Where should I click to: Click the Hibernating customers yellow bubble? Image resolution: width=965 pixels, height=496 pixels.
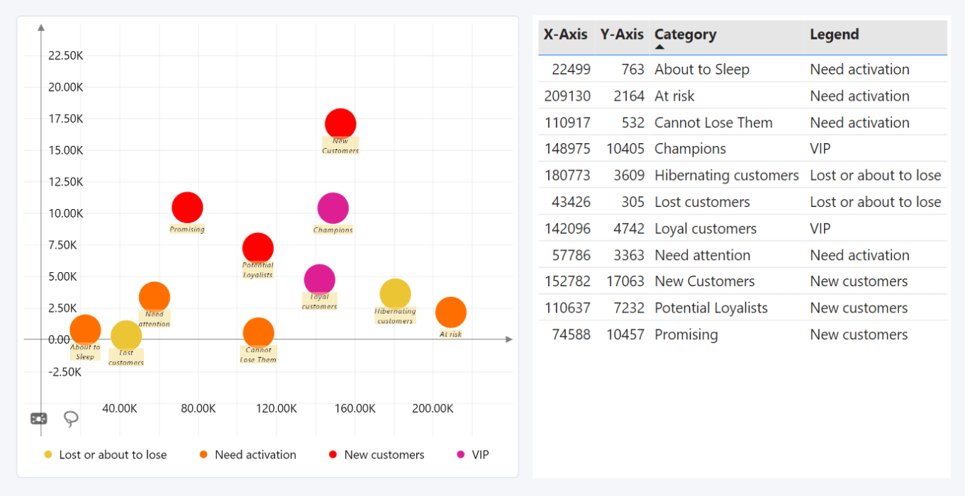coord(395,294)
